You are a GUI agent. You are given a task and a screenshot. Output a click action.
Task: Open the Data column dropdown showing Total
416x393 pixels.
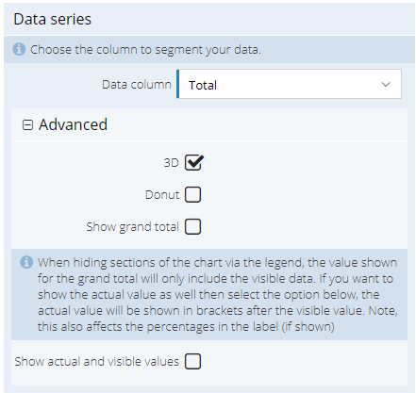coord(289,84)
